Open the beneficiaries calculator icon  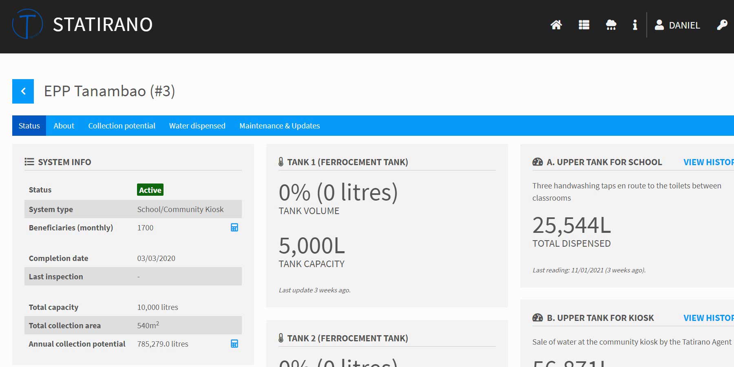coord(234,228)
